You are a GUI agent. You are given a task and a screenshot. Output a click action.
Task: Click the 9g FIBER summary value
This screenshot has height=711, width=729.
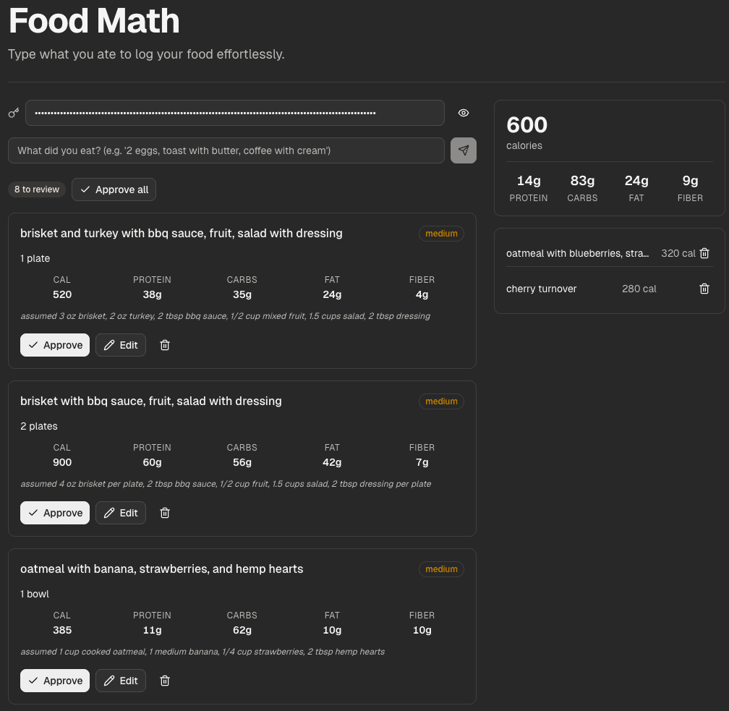tap(691, 180)
